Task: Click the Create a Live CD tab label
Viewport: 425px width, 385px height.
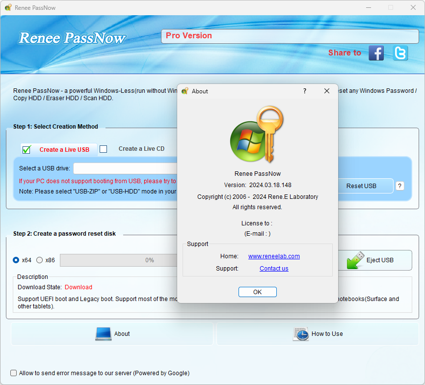Action: point(141,149)
